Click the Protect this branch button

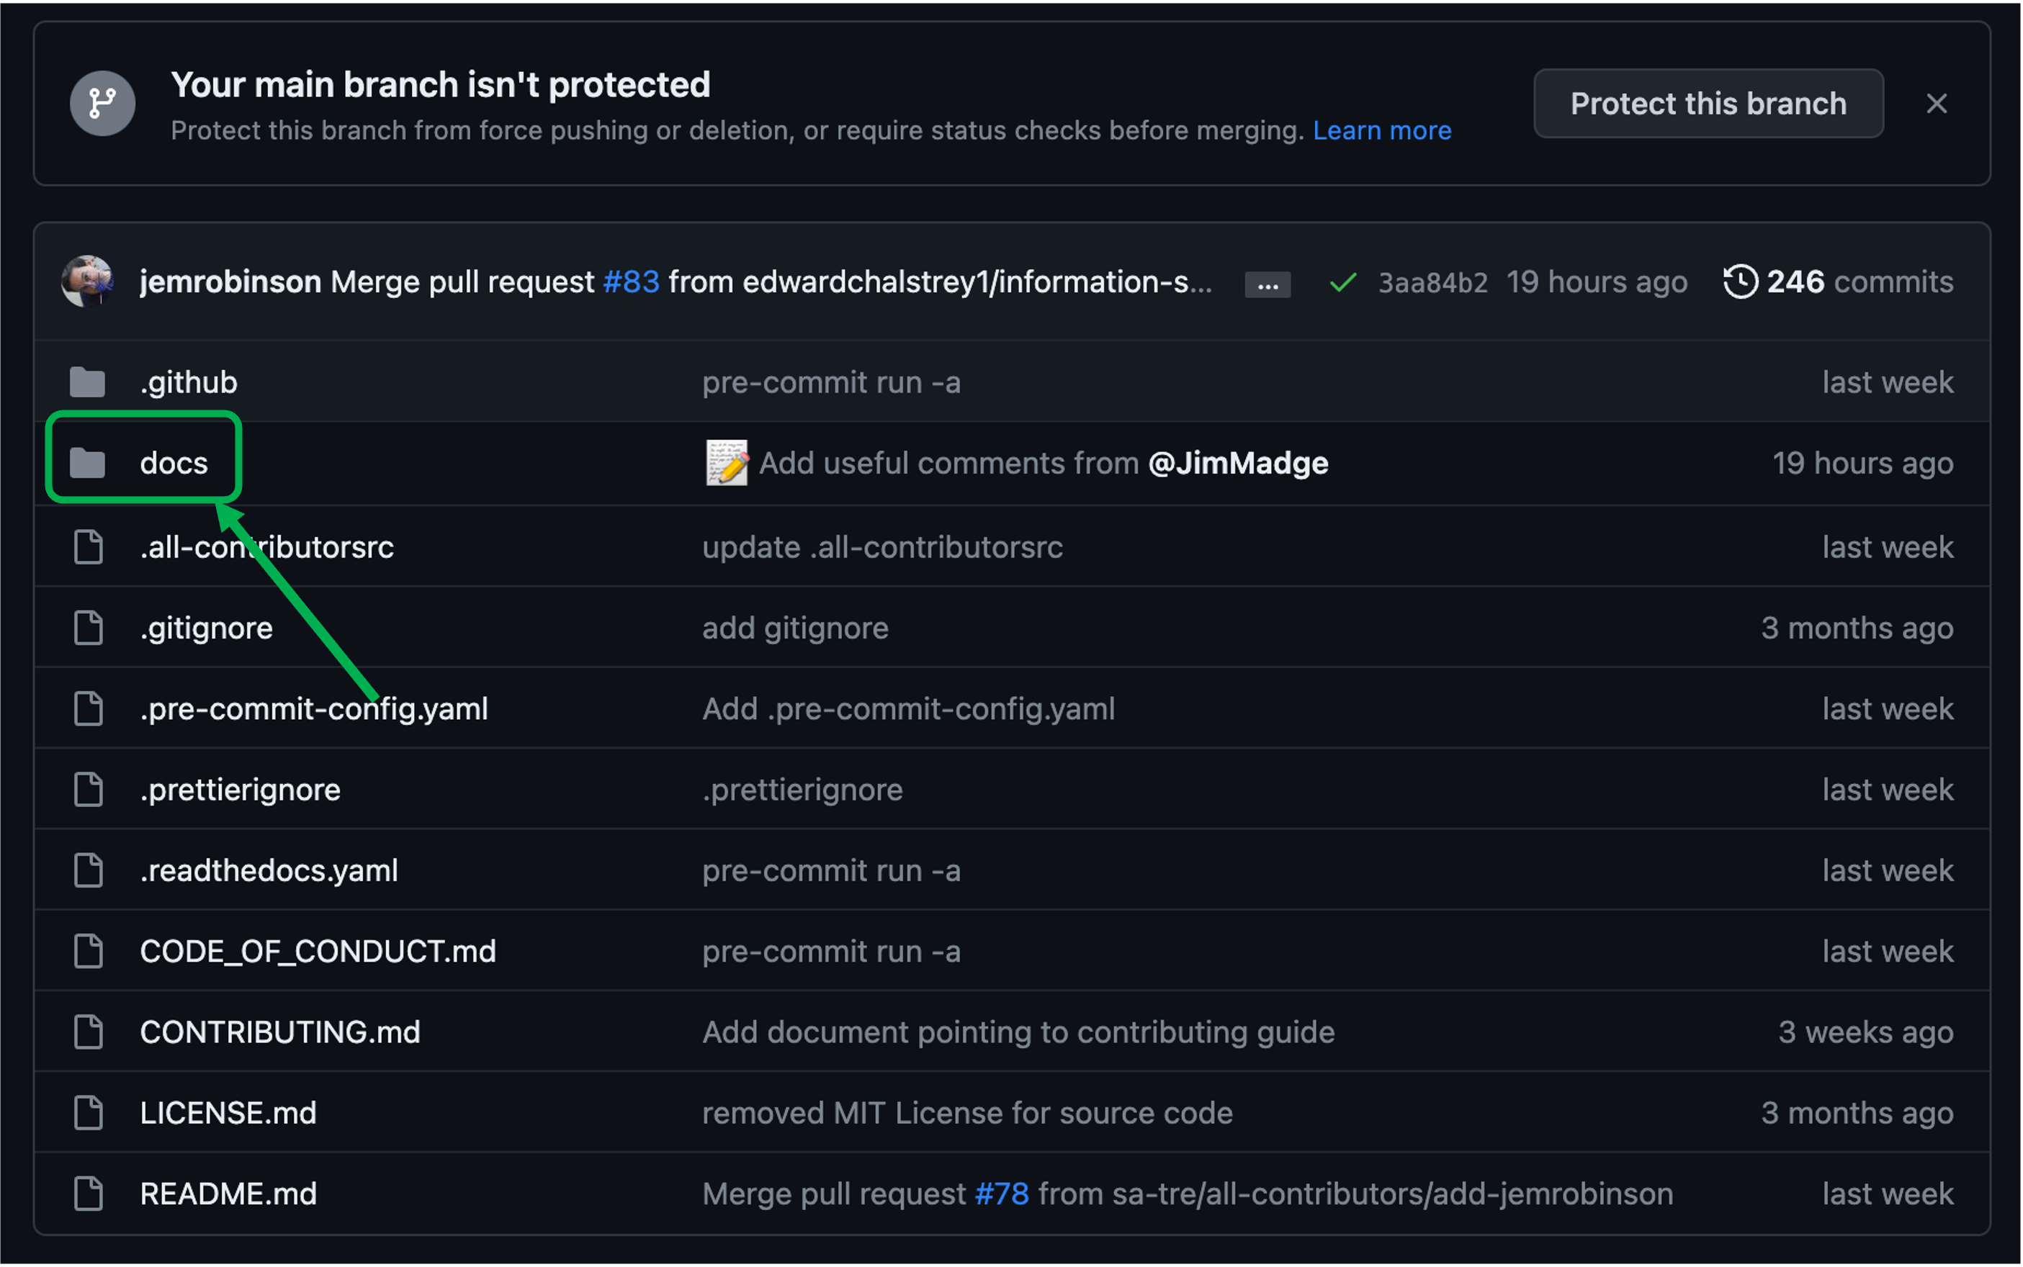pos(1708,104)
